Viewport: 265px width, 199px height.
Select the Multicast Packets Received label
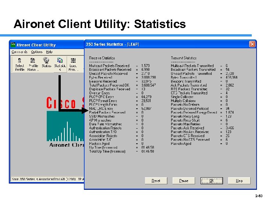click(109, 66)
